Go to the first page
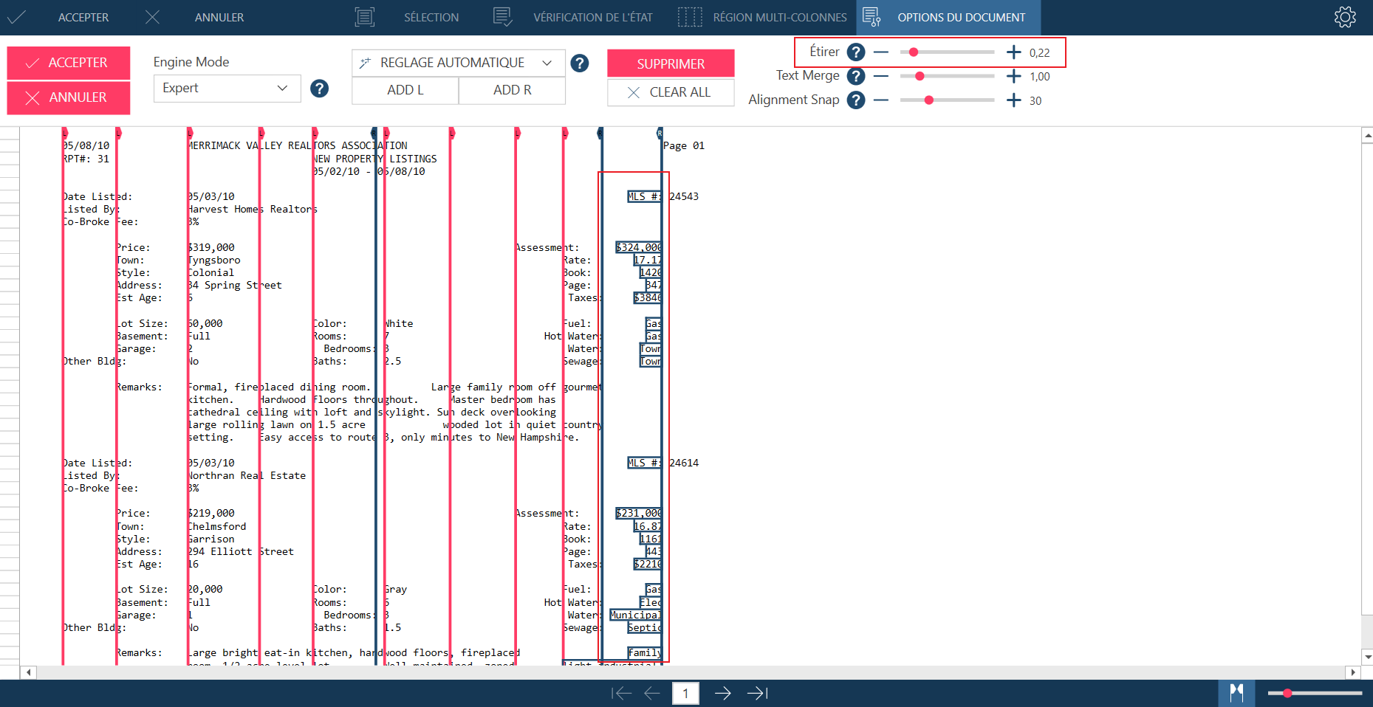The image size is (1373, 707). (622, 693)
